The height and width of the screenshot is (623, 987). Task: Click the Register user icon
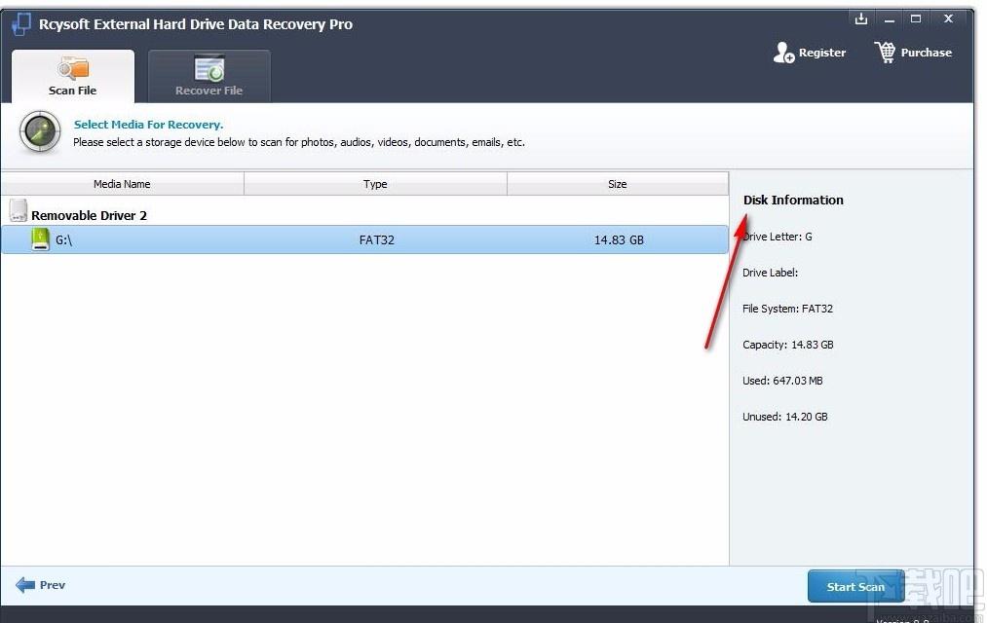coord(783,53)
